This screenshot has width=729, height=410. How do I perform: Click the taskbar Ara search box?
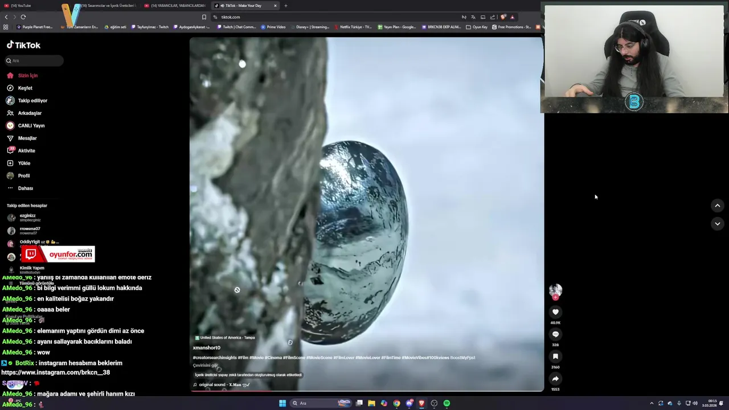320,403
